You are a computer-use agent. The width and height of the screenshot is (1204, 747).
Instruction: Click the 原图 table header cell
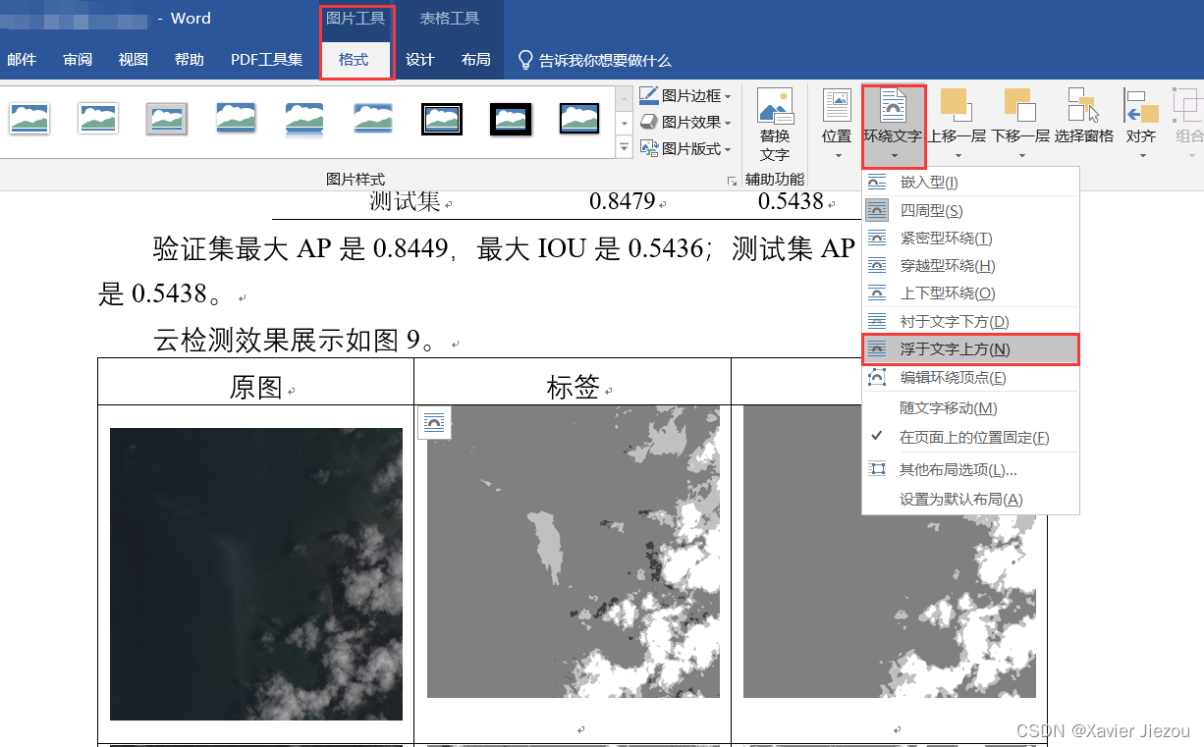tap(256, 382)
